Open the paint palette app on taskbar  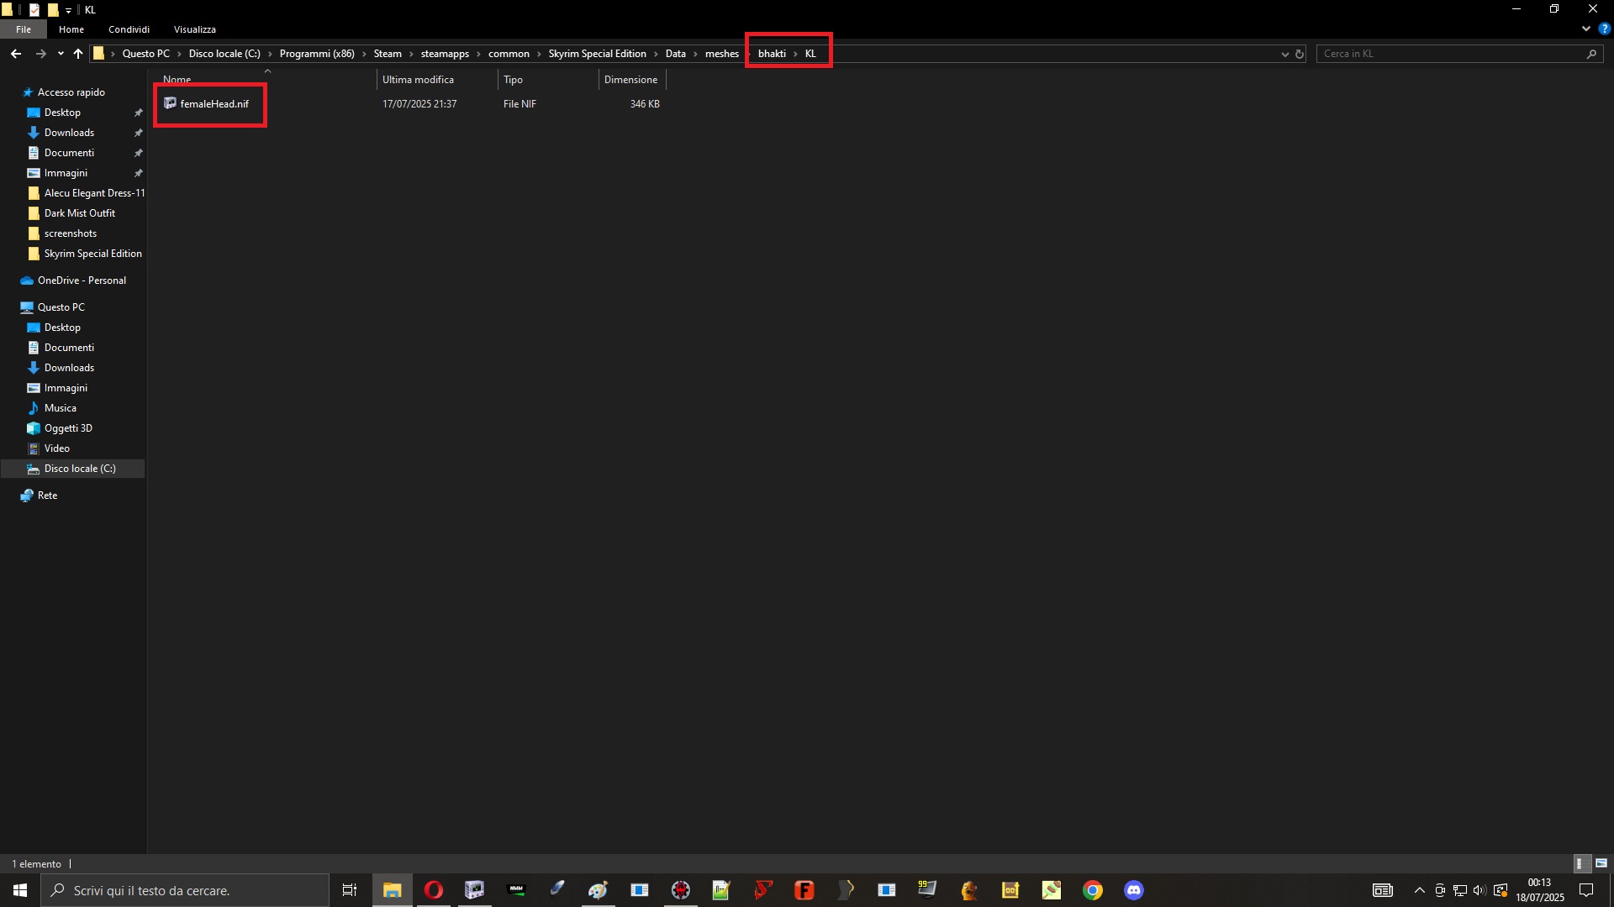(x=598, y=890)
